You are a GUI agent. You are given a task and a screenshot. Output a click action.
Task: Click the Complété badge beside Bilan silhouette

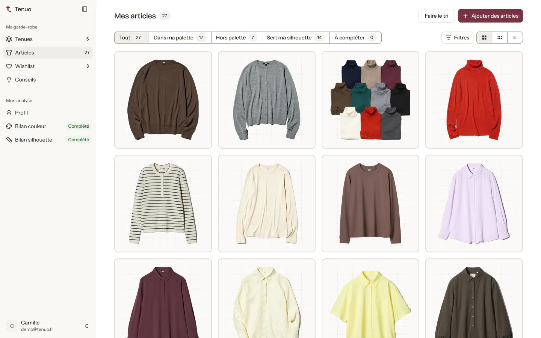(79, 140)
